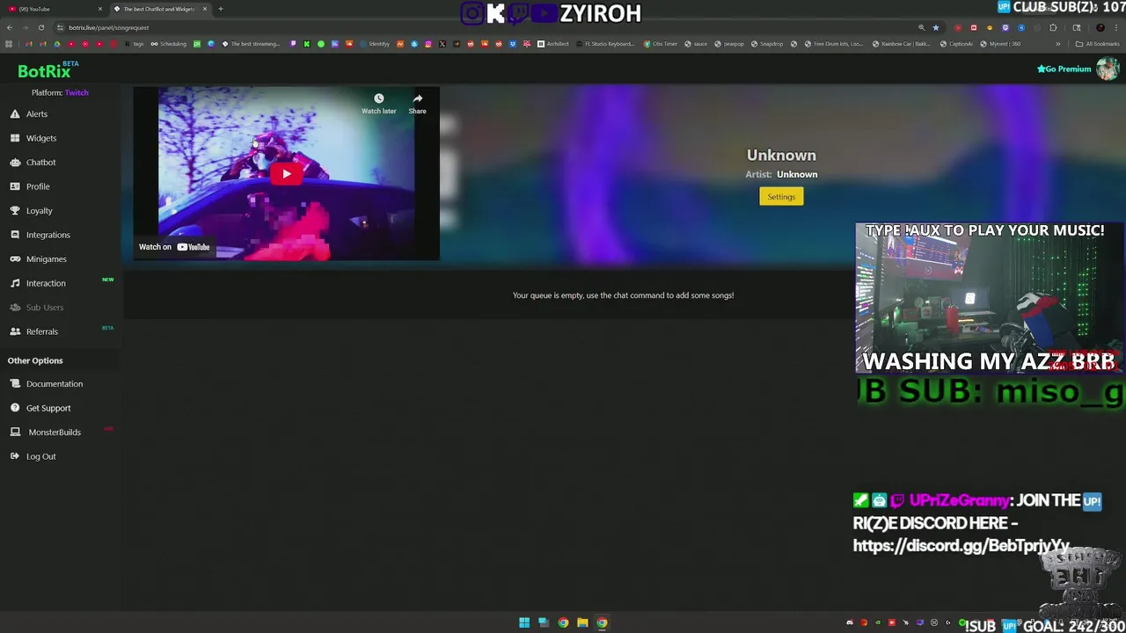Open the All Bookmarks folder

click(1098, 44)
